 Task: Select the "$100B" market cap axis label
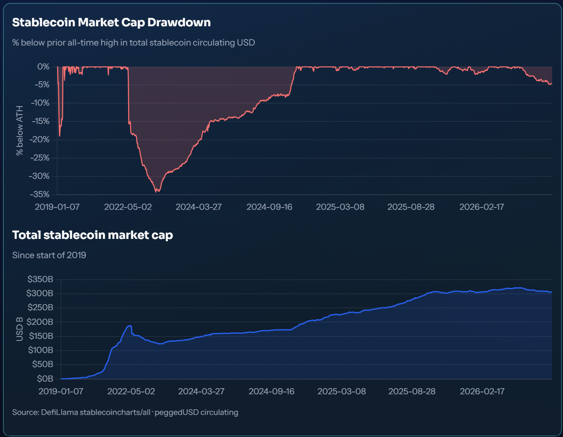coord(40,351)
